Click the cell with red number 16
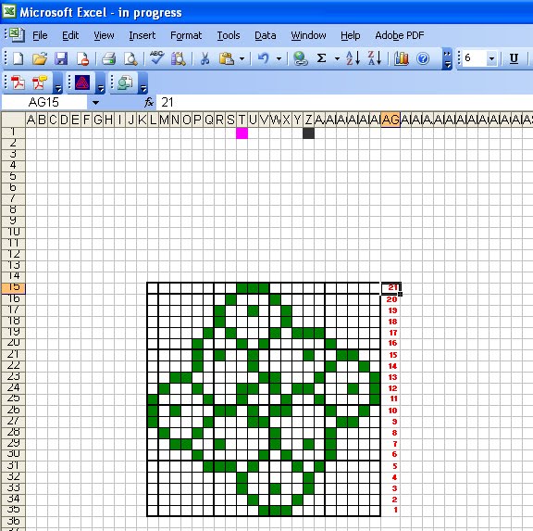533x531 pixels. point(390,343)
